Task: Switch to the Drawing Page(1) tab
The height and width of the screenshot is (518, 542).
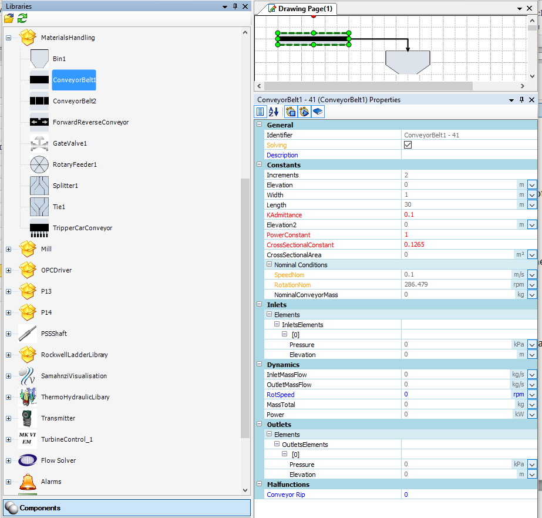Action: 301,9
